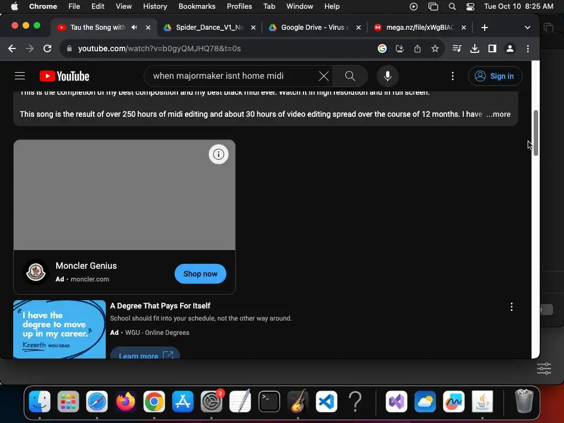Toggle Chrome side panel
564x423 pixels.
click(x=492, y=48)
